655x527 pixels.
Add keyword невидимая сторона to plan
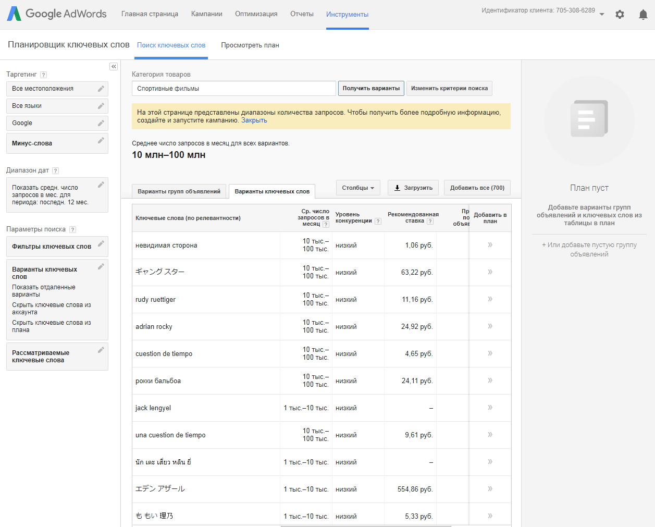489,245
